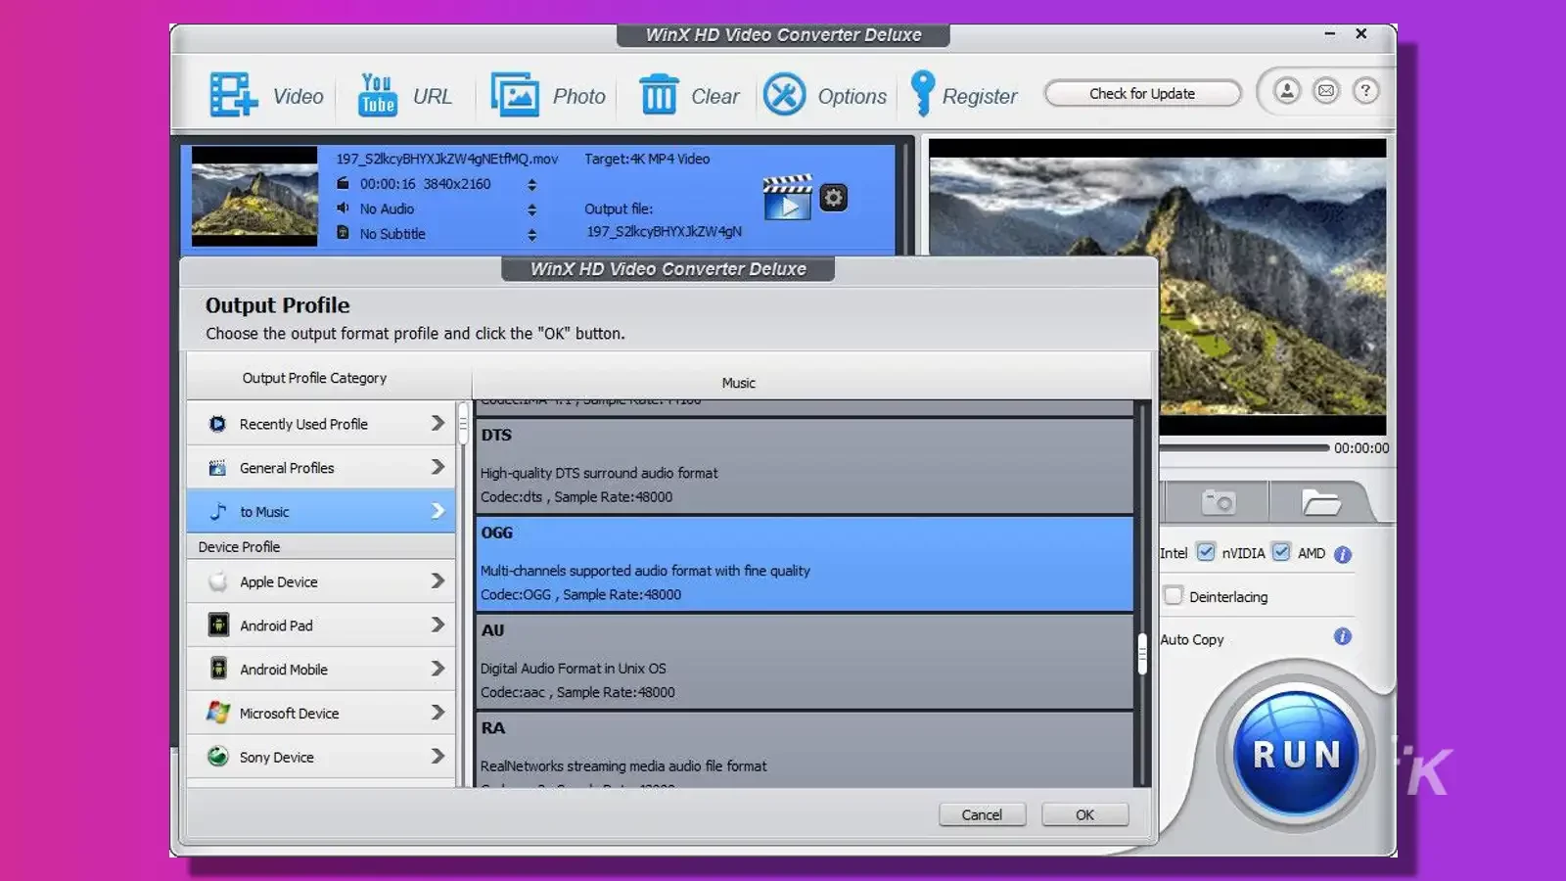This screenshot has width=1566, height=881.
Task: Click the Photo slideshow icon
Action: [515, 95]
